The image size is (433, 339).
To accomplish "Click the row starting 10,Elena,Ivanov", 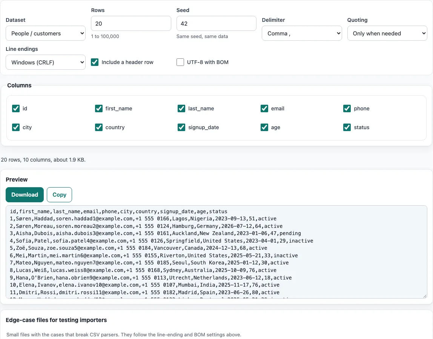I will 145,285.
